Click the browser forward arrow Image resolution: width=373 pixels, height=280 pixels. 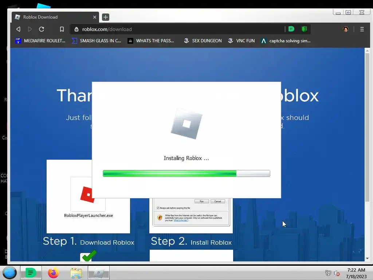30,29
